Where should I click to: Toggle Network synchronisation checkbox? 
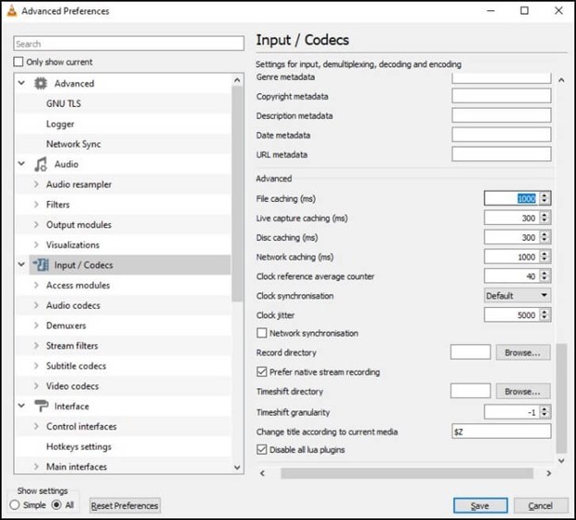tap(262, 334)
